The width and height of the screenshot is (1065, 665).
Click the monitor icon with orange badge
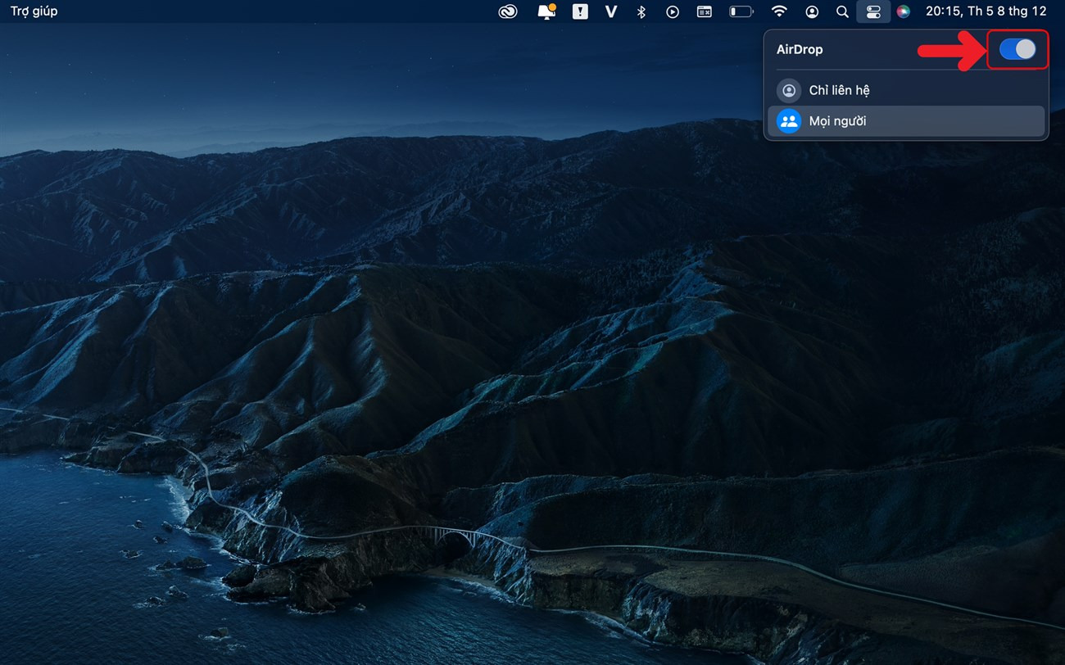tap(546, 11)
